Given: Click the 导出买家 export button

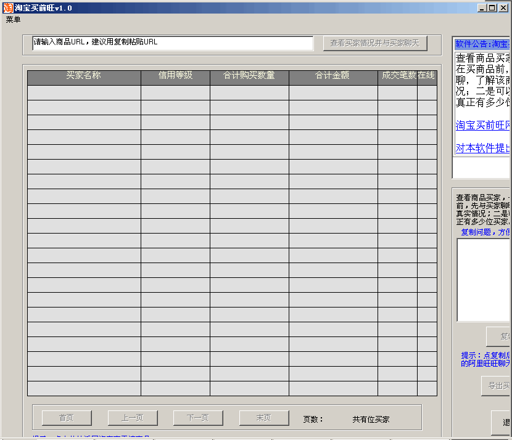Looking at the screenshot, I should pyautogui.click(x=497, y=386).
